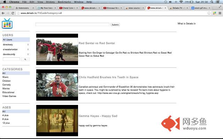
Task: Click the Submit button
Action: click(x=115, y=25)
